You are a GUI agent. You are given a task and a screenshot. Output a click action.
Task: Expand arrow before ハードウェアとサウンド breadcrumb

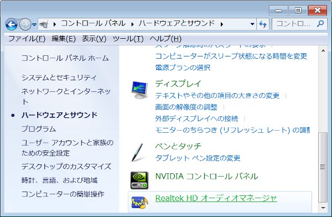pyautogui.click(x=132, y=24)
